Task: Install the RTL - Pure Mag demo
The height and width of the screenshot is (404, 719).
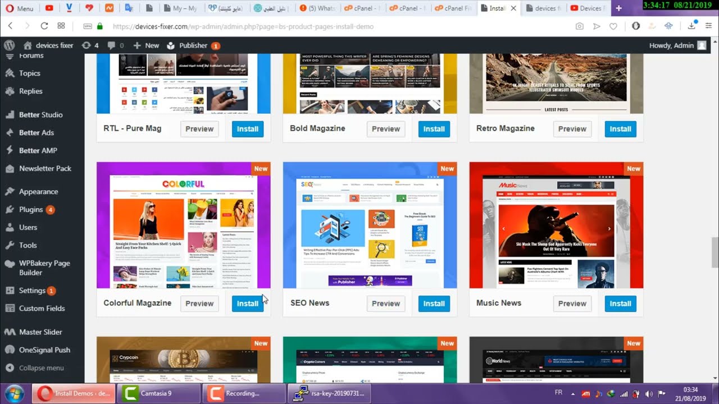Action: point(247,129)
